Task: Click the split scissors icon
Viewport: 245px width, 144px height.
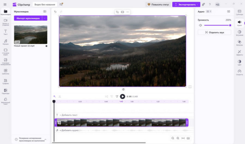Action: [x=60, y=97]
